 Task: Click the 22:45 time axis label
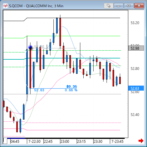[48, 142]
